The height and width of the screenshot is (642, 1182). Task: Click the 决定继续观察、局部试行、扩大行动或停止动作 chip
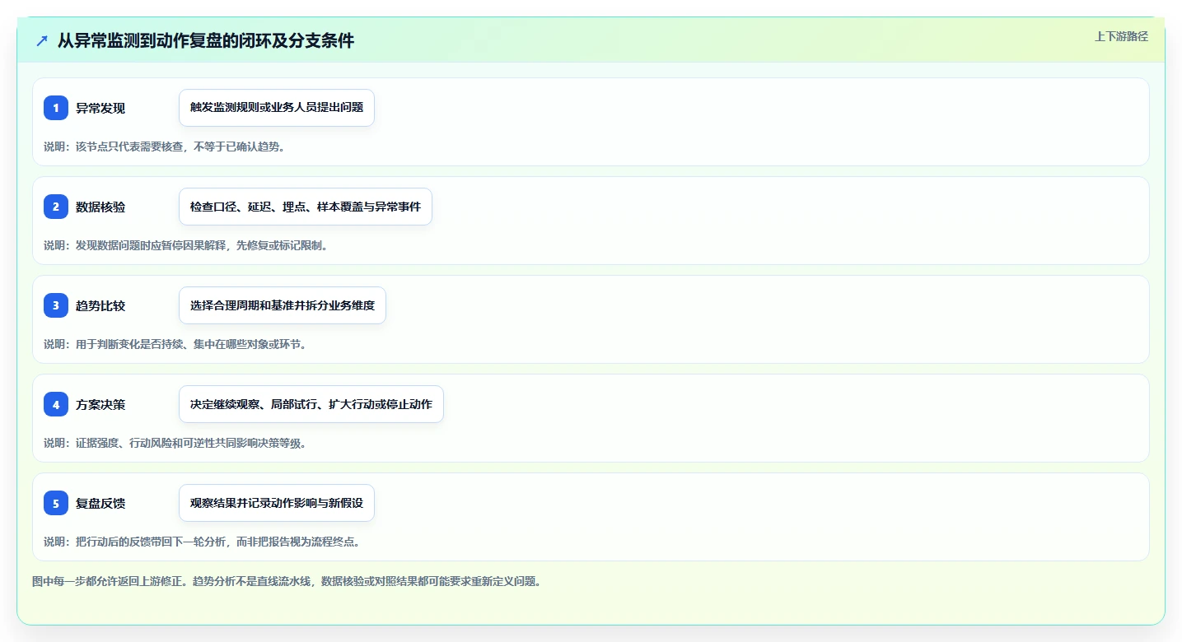click(x=311, y=404)
